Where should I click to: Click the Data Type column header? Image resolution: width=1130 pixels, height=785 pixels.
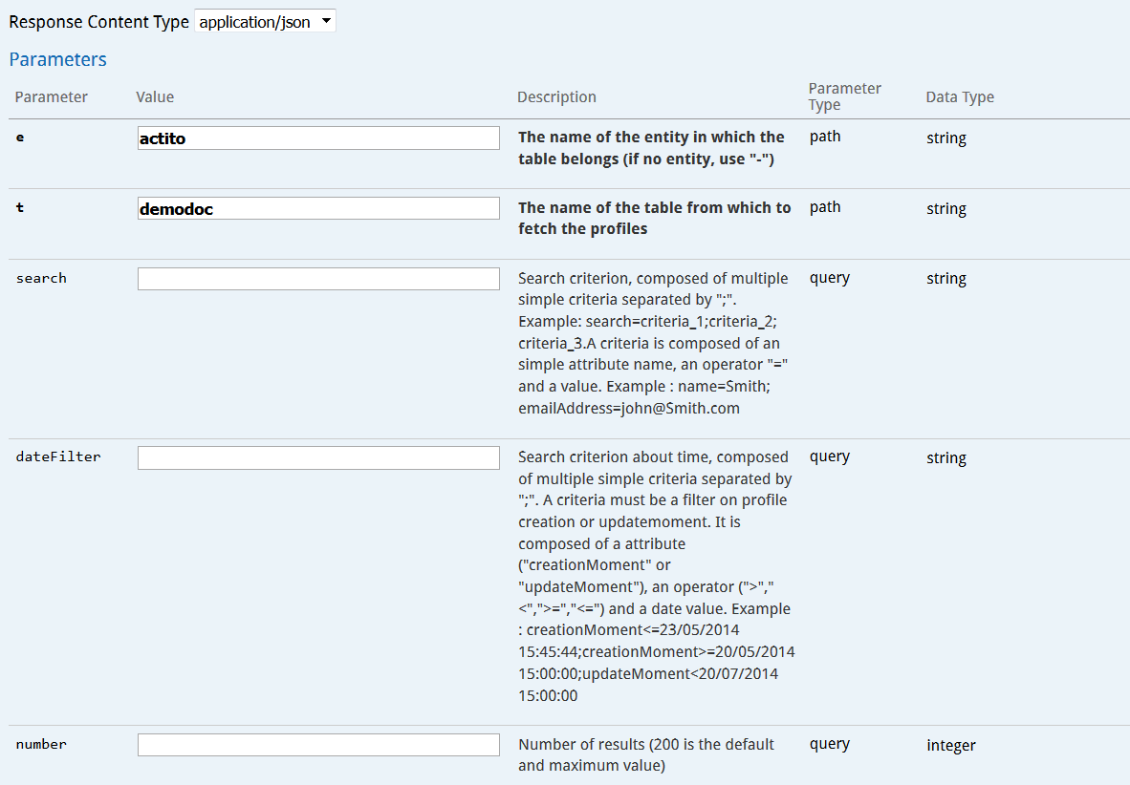click(x=960, y=97)
